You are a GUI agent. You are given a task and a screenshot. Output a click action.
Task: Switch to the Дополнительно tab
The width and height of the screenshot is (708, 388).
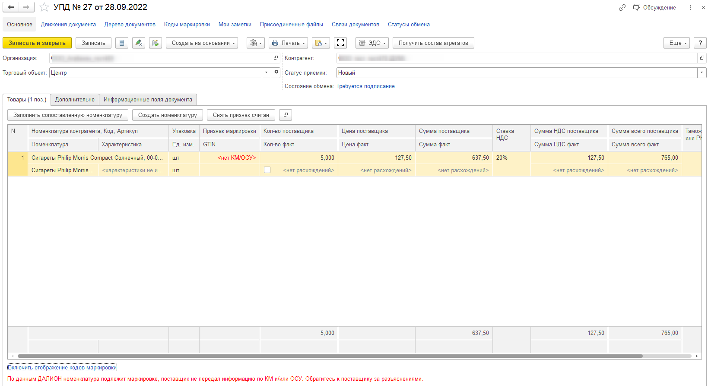75,100
